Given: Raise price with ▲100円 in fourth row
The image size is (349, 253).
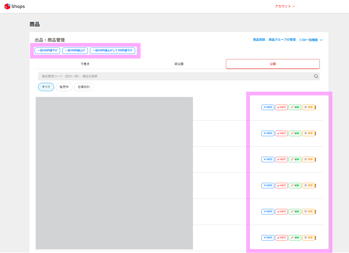Looking at the screenshot, I should click(x=281, y=185).
